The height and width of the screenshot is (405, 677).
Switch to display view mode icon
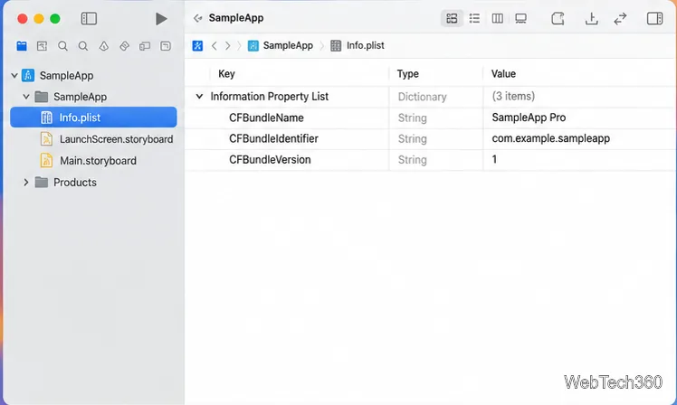pos(520,19)
